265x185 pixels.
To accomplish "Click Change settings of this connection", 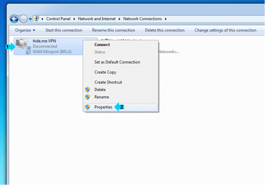I will point(225,30).
